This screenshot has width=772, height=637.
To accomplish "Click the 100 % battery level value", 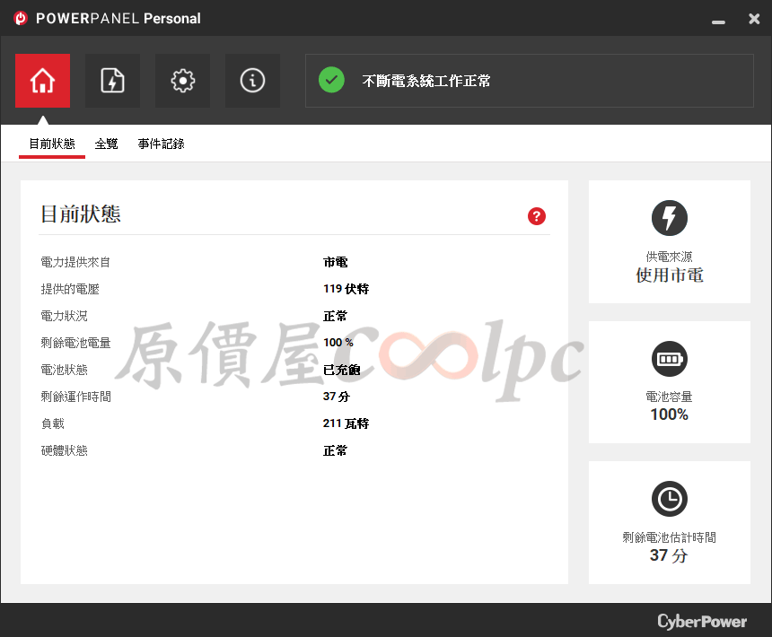I will (x=338, y=343).
